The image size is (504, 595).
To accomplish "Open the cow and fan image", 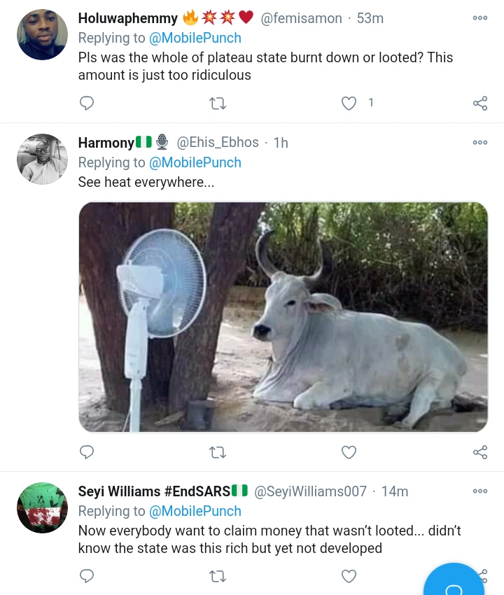I will coord(283,317).
